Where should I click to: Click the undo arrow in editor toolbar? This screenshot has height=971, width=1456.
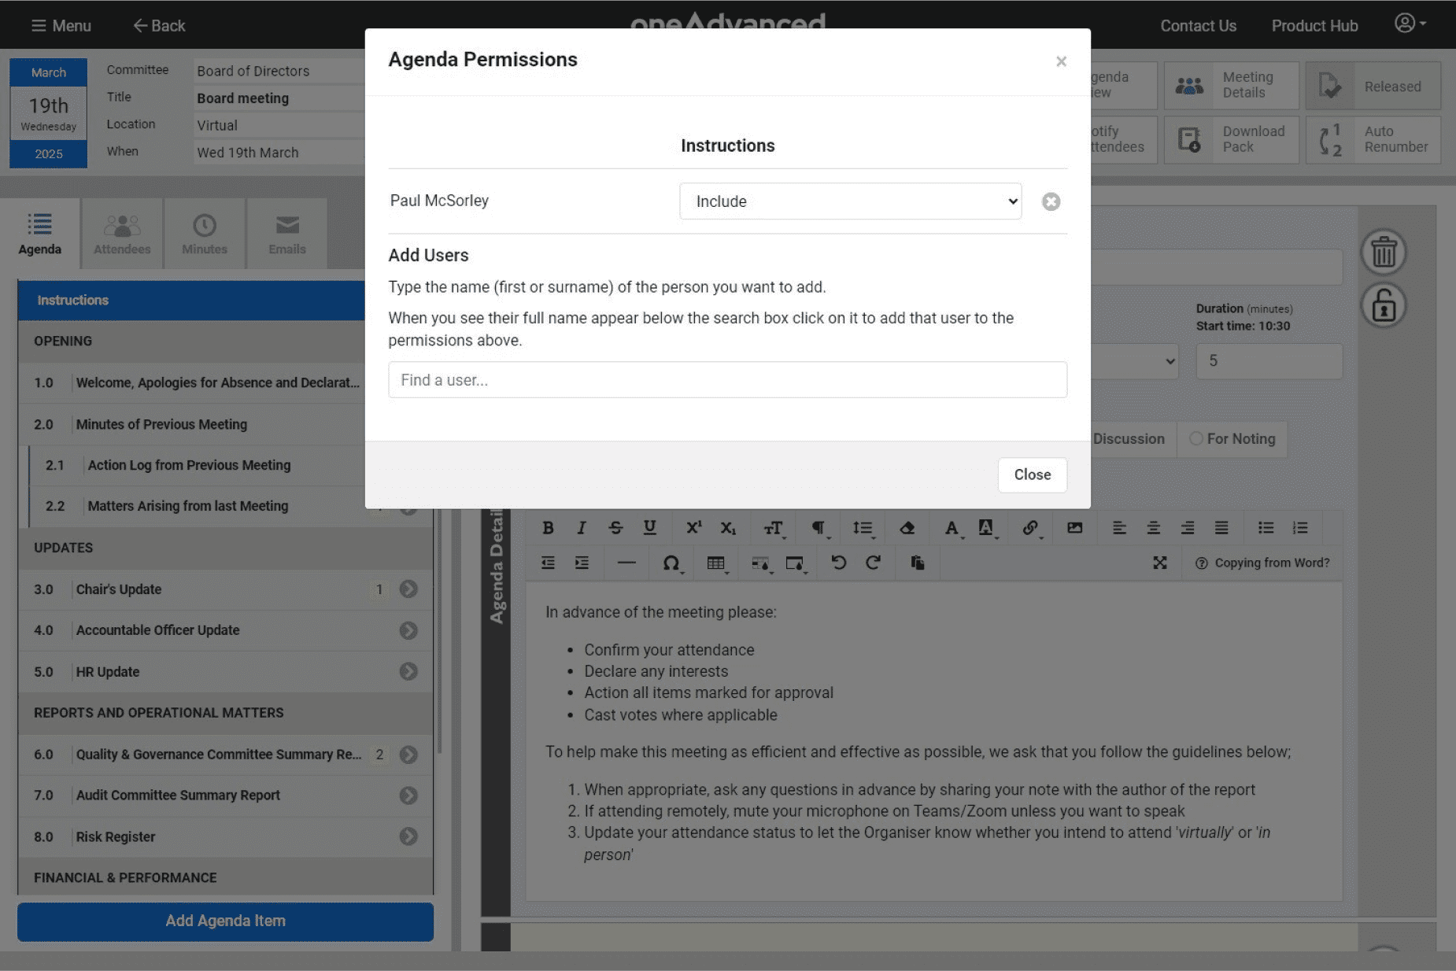click(838, 563)
